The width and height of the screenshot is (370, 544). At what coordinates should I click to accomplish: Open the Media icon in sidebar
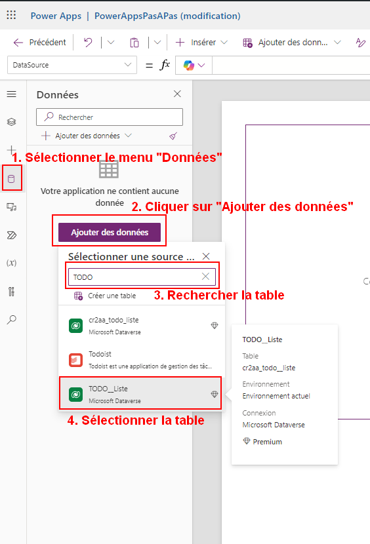tap(11, 207)
